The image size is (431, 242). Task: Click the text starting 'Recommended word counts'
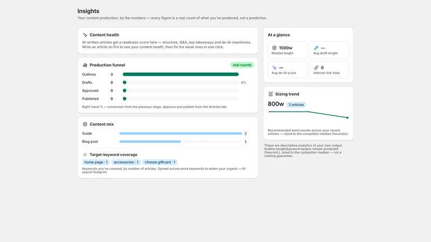coord(308,132)
